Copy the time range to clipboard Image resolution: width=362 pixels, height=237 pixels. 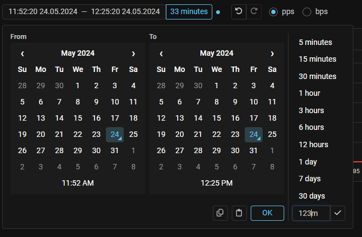(x=220, y=213)
